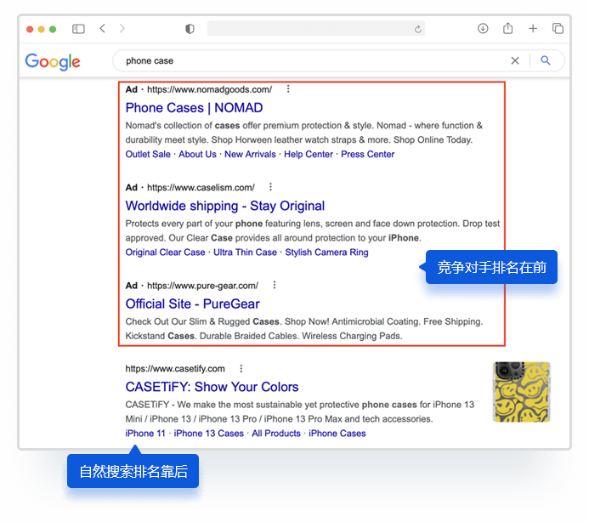Open the iPhone 13 Cases sitelink
Screen dimensions: 589x522
[209, 434]
